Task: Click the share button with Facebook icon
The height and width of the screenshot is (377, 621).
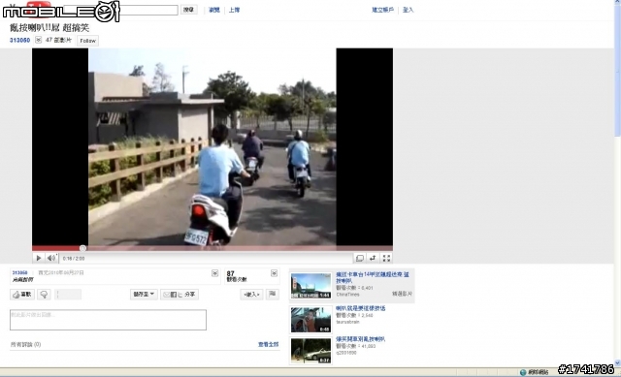Action: pos(180,295)
